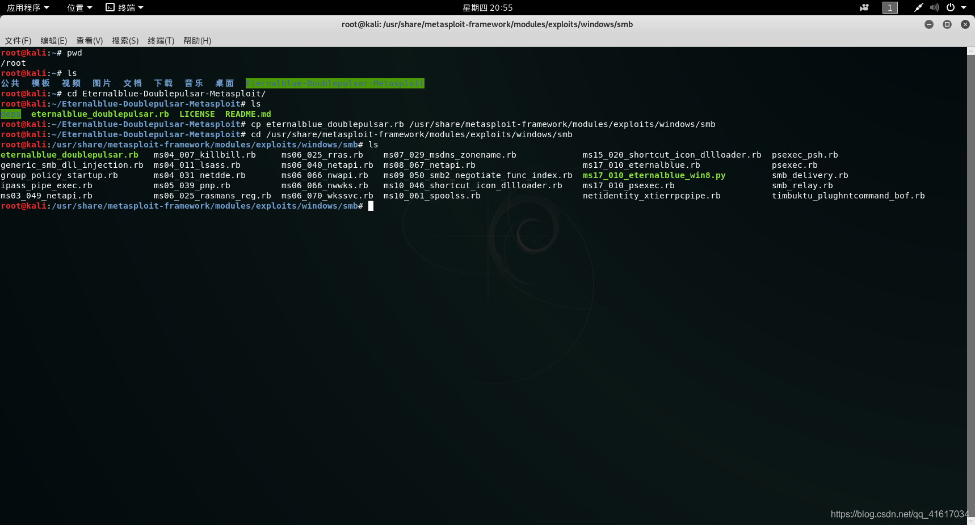The width and height of the screenshot is (975, 525).
Task: Click the 文档 folder in home listing
Action: point(133,83)
